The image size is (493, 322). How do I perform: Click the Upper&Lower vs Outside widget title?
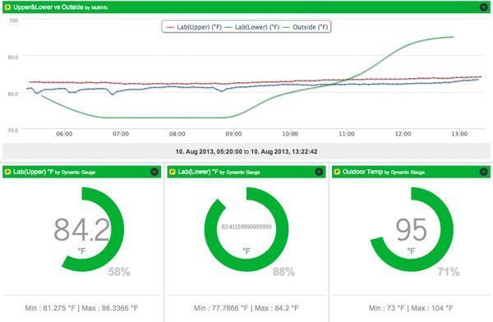coord(48,7)
